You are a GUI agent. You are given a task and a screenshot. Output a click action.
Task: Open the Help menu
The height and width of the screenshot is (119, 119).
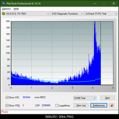click(16, 9)
